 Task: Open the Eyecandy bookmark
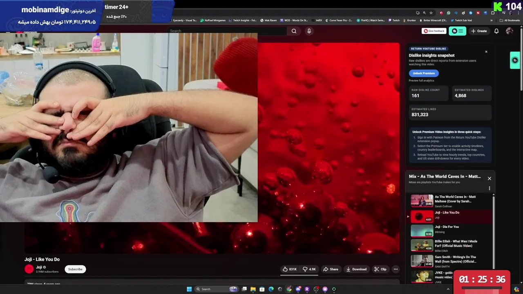point(183,20)
